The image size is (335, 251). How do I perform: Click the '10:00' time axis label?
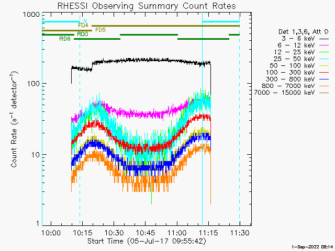tap(51, 233)
